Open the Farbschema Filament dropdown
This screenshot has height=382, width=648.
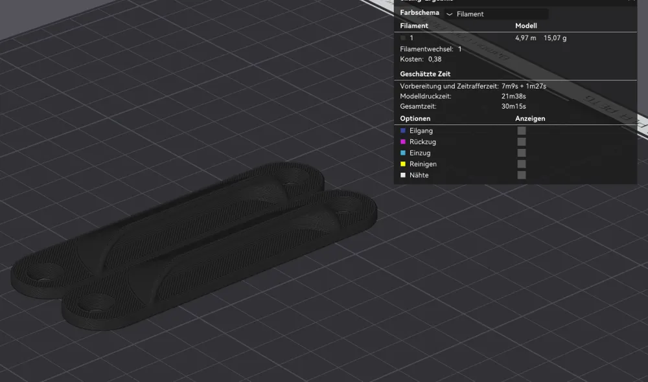(496, 14)
